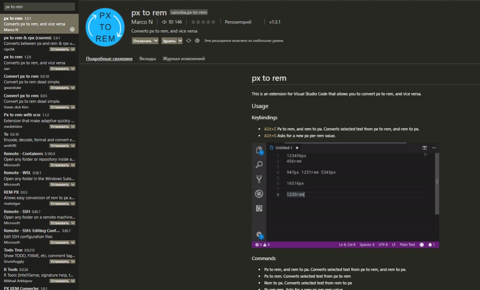
Task: Install REM PX by riseledger
Action: point(60,204)
